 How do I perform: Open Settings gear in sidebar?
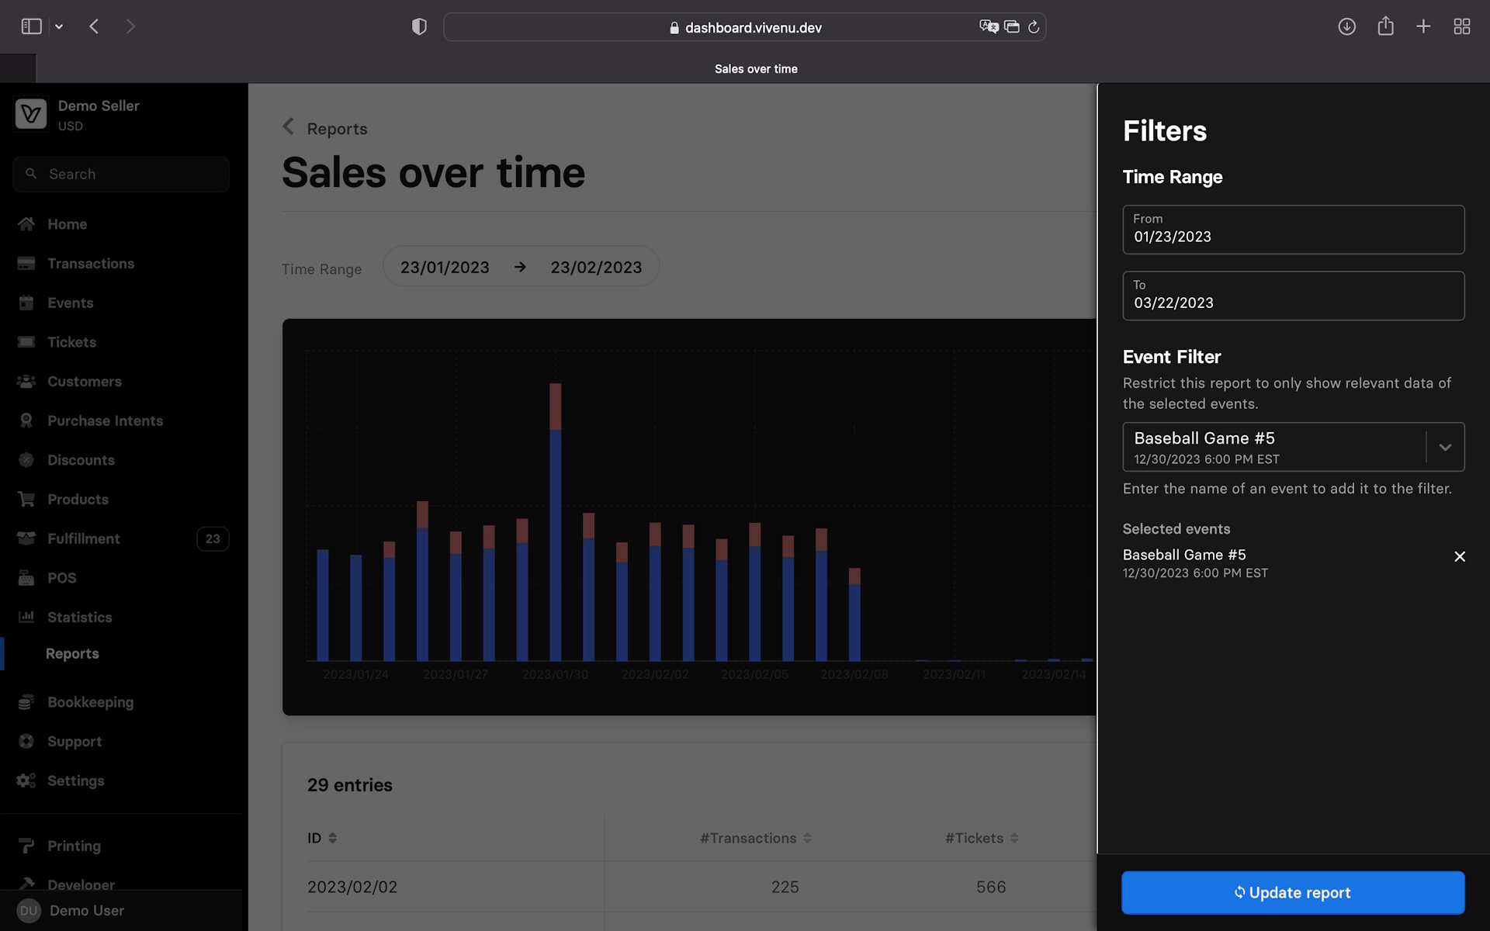(x=26, y=781)
